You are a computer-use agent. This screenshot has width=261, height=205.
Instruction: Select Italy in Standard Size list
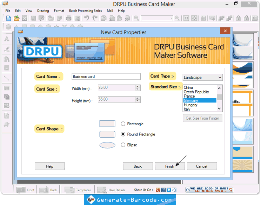click(200, 109)
